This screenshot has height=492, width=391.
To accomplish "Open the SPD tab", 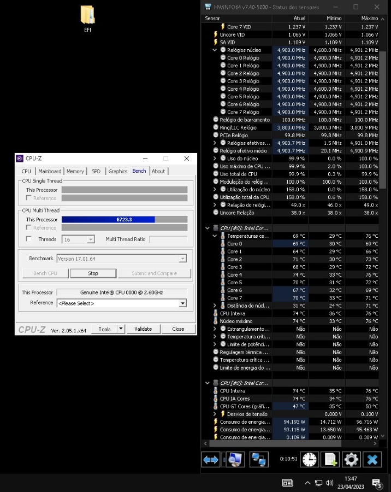I will coord(96,171).
